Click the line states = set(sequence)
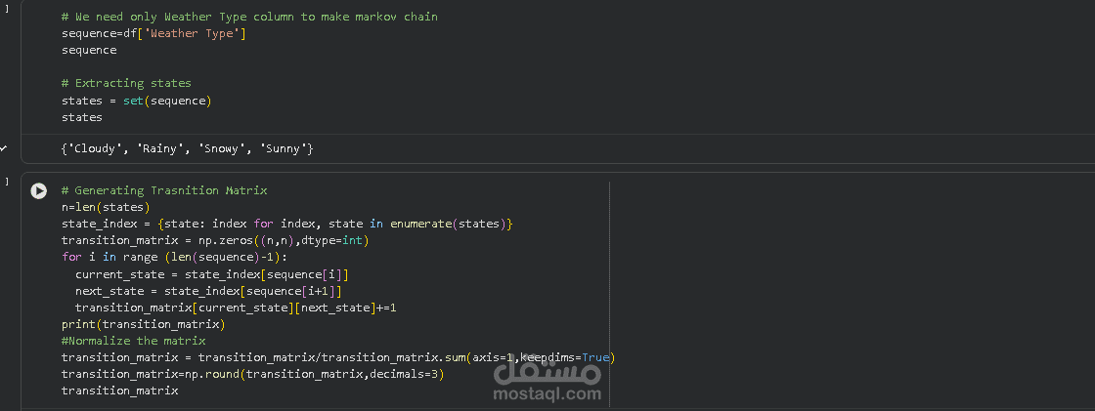This screenshot has height=411, width=1095. [136, 101]
